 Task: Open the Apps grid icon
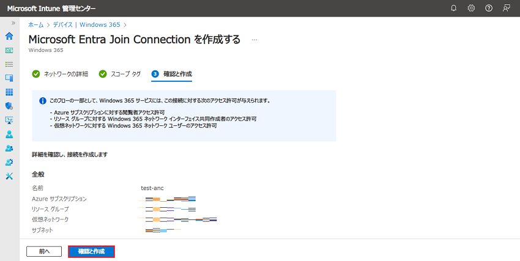click(9, 92)
